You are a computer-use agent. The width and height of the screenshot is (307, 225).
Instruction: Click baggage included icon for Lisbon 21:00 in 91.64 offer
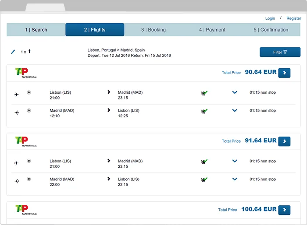point(204,162)
